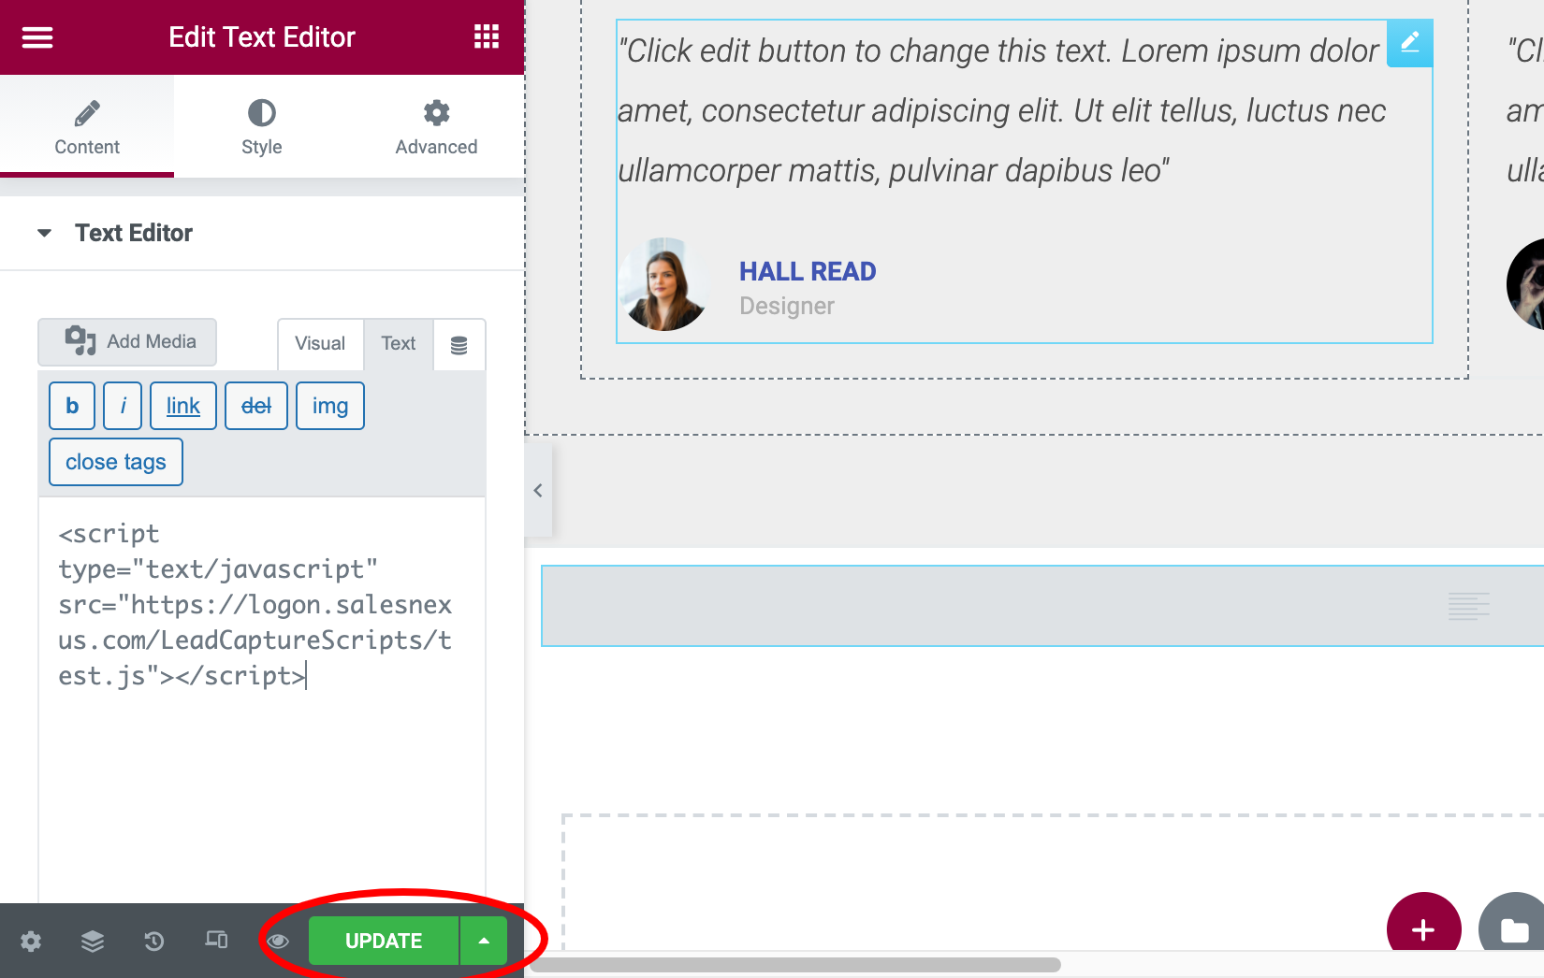Click the blue edit pencil on testimonial
Viewport: 1544px width, 978px height.
point(1410,43)
